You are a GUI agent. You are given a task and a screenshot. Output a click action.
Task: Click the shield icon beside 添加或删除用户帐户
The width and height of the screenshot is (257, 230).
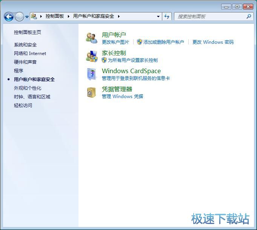tap(139, 42)
